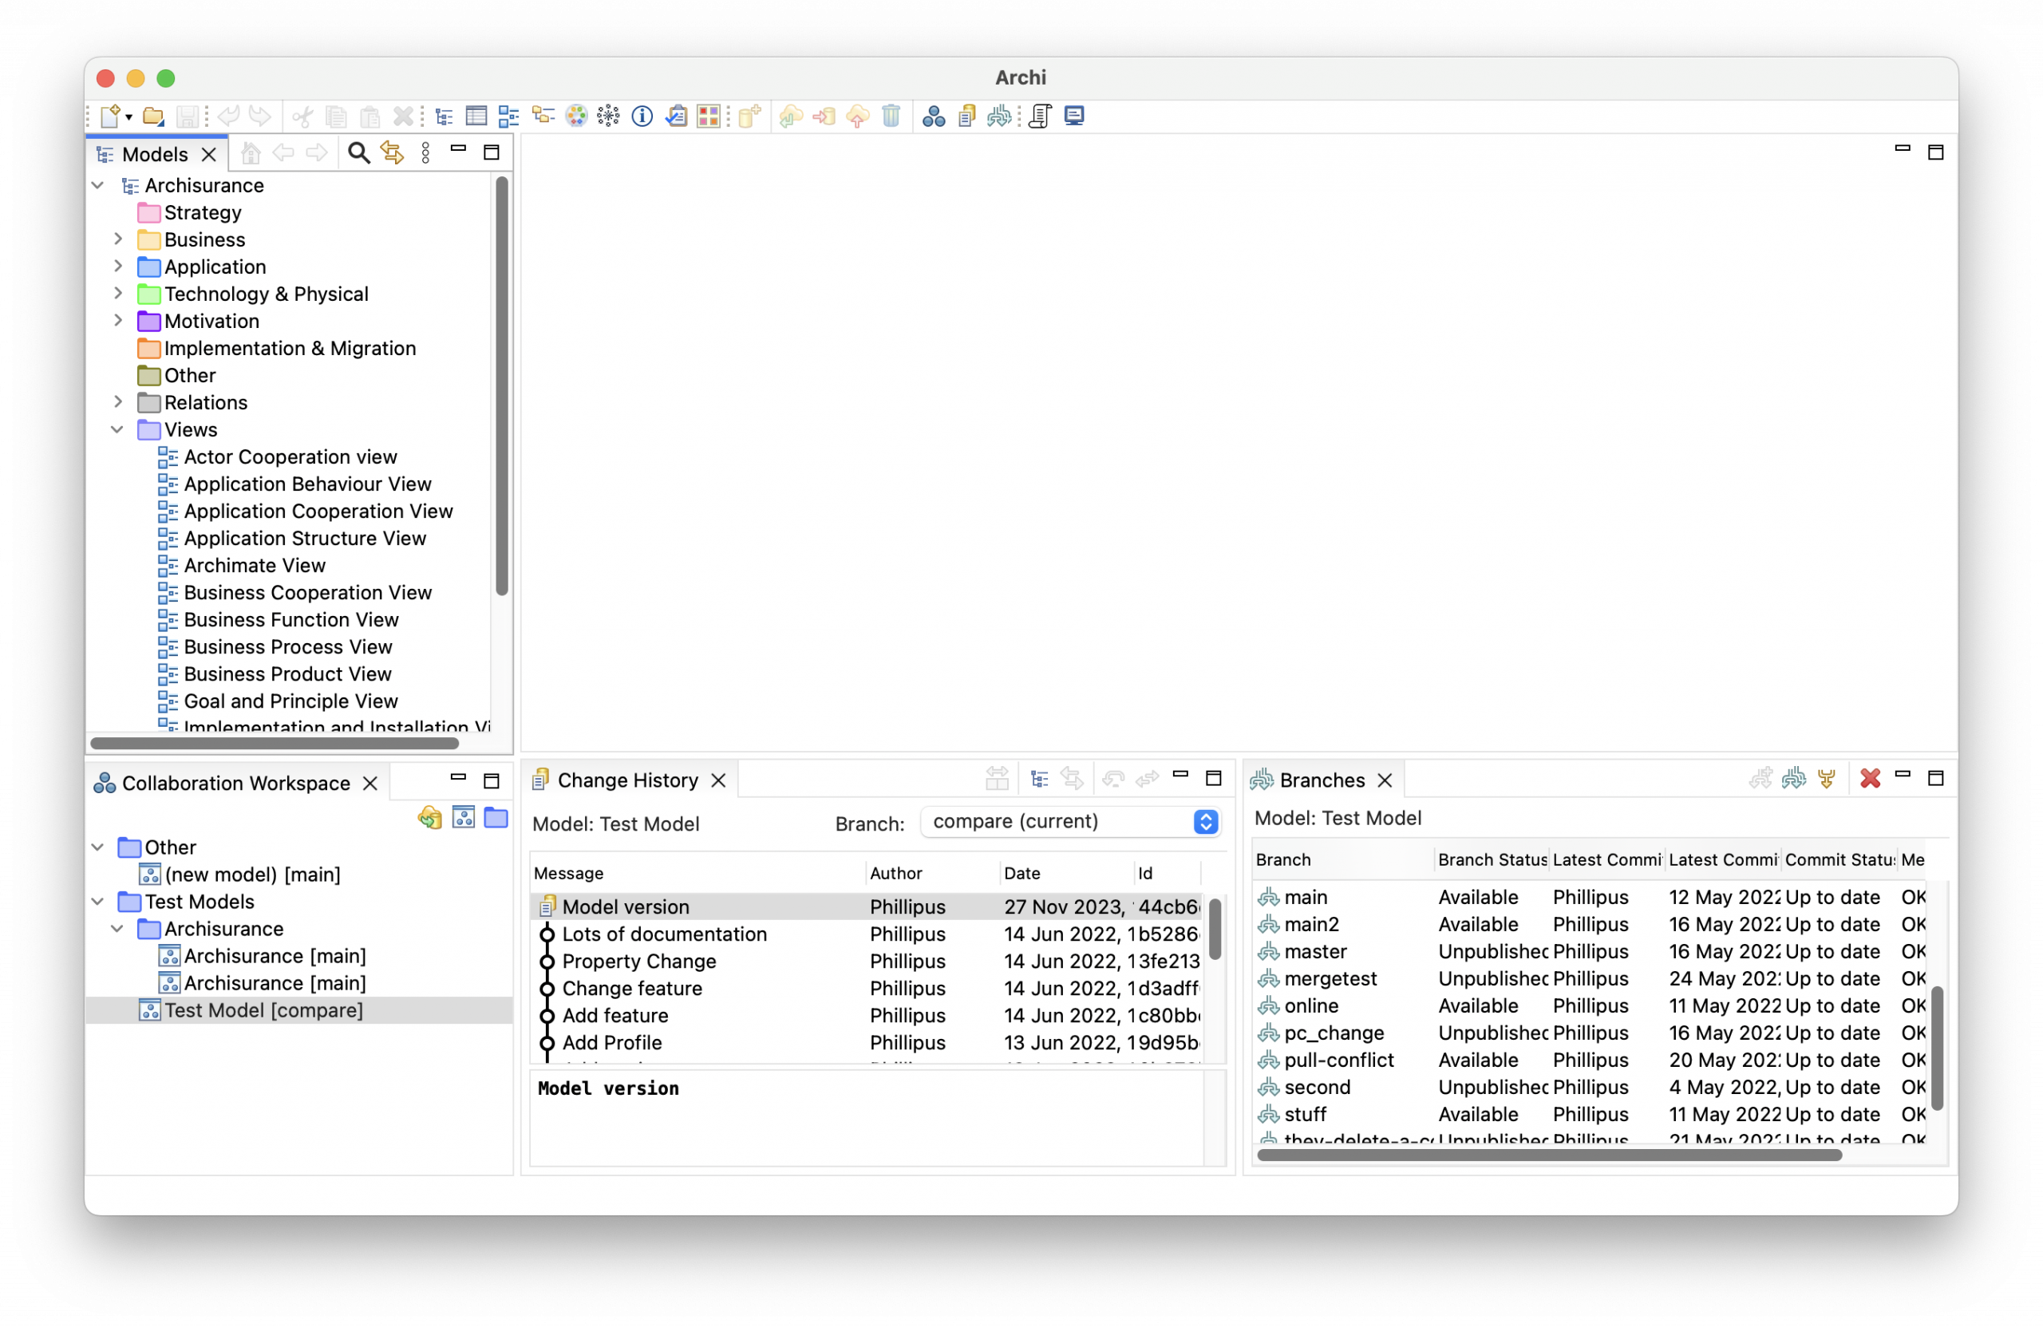Switch to the Change History tab
Viewport: 2043px width, 1327px height.
[627, 780]
